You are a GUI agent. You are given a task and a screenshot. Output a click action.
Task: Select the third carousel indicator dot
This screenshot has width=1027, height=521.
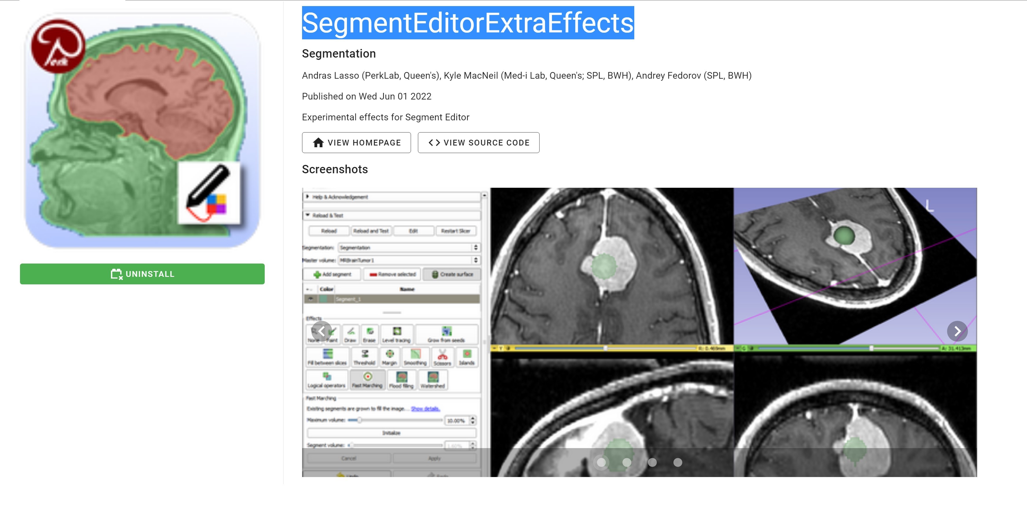pyautogui.click(x=652, y=462)
